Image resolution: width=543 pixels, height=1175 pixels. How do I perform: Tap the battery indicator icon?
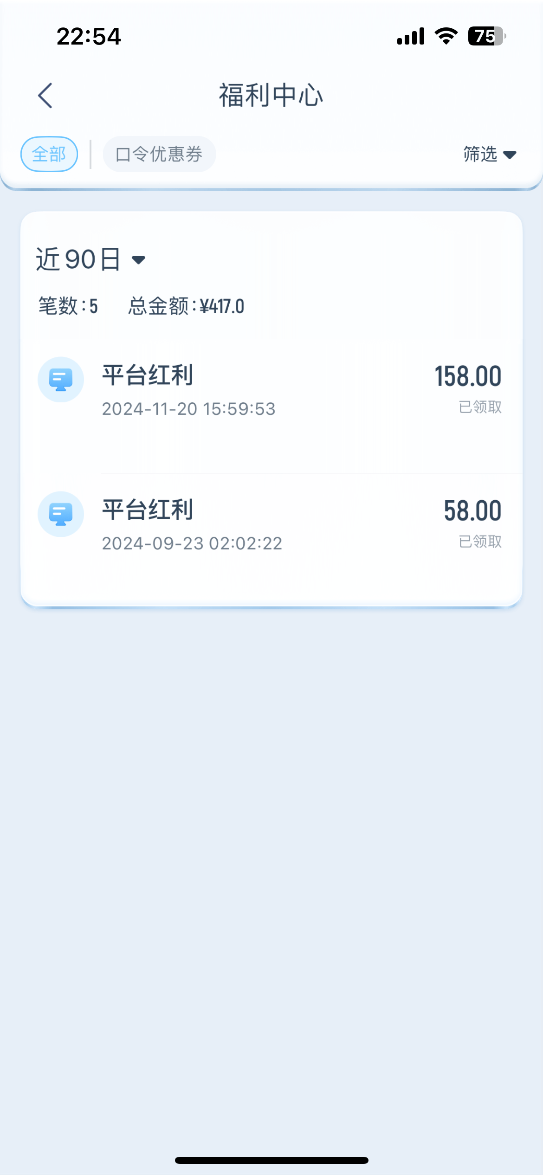point(486,36)
